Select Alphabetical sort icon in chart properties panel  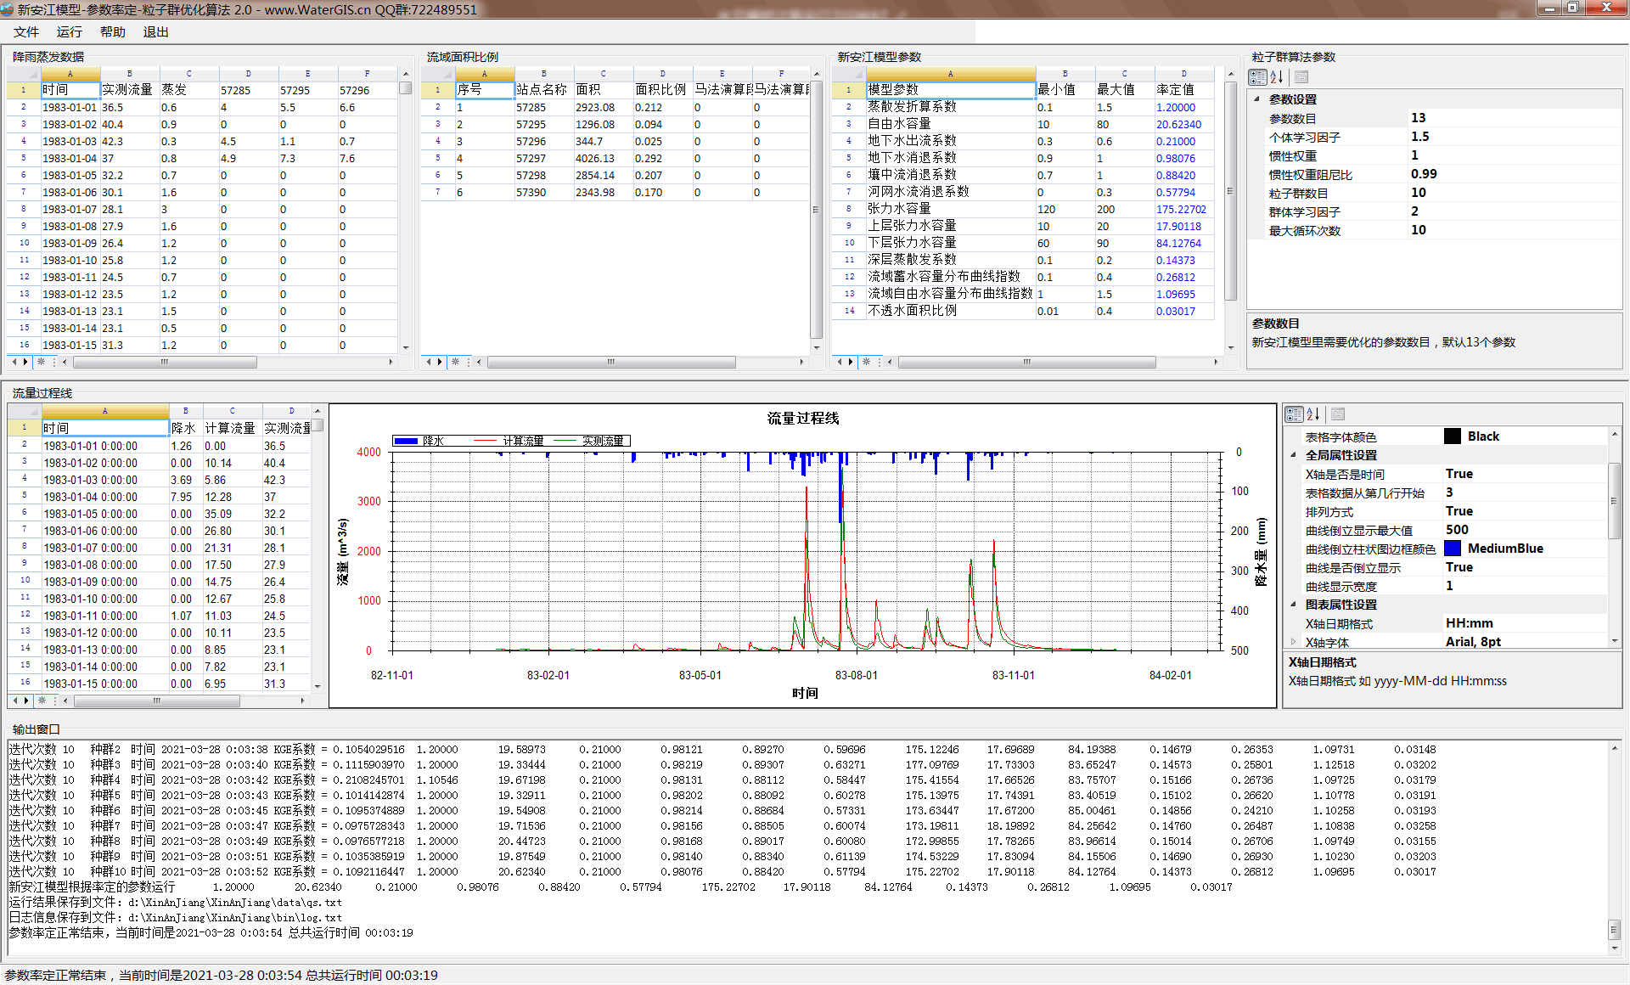[x=1313, y=414]
